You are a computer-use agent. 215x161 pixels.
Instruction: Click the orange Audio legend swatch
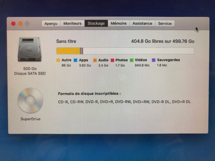(95, 60)
